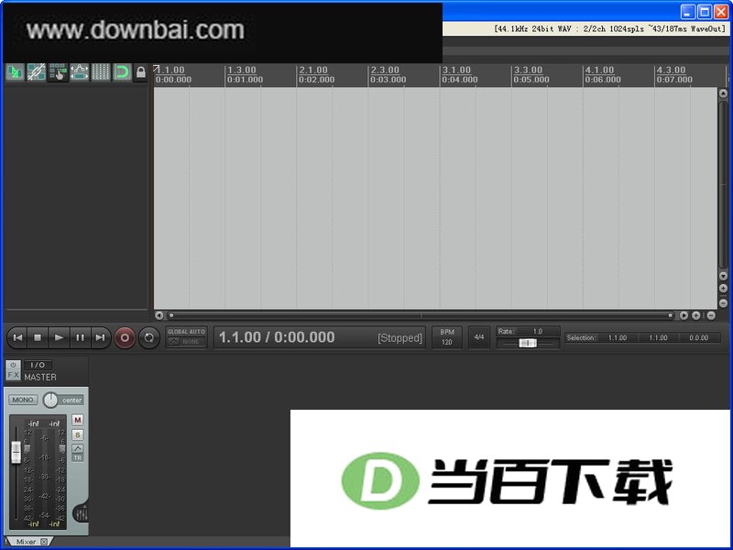Screen dimensions: 733x550
Task: Click the master volume fader handle
Action: click(16, 452)
